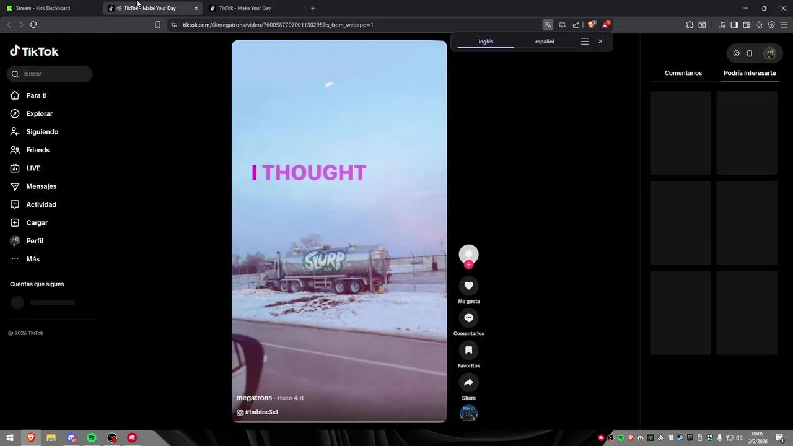Reload the current page
Image resolution: width=793 pixels, height=446 pixels.
33,25
